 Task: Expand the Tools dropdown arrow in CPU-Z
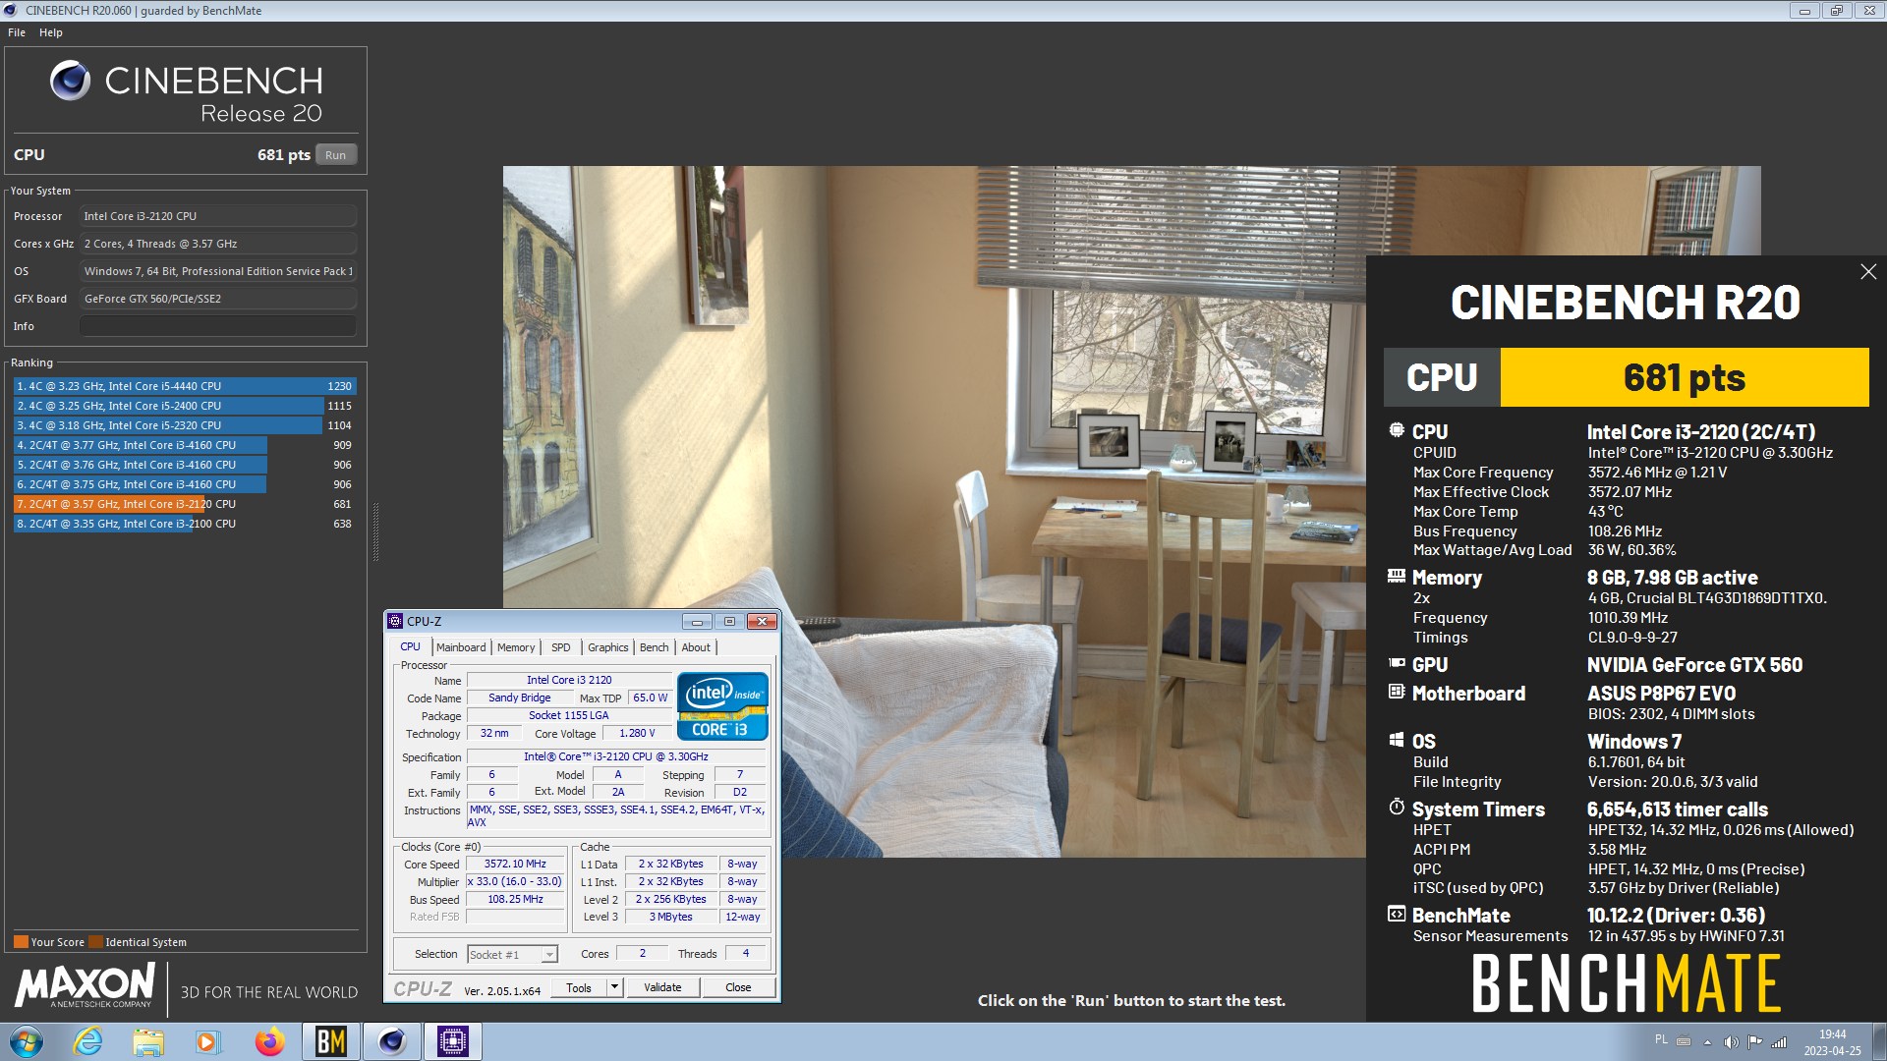(615, 987)
